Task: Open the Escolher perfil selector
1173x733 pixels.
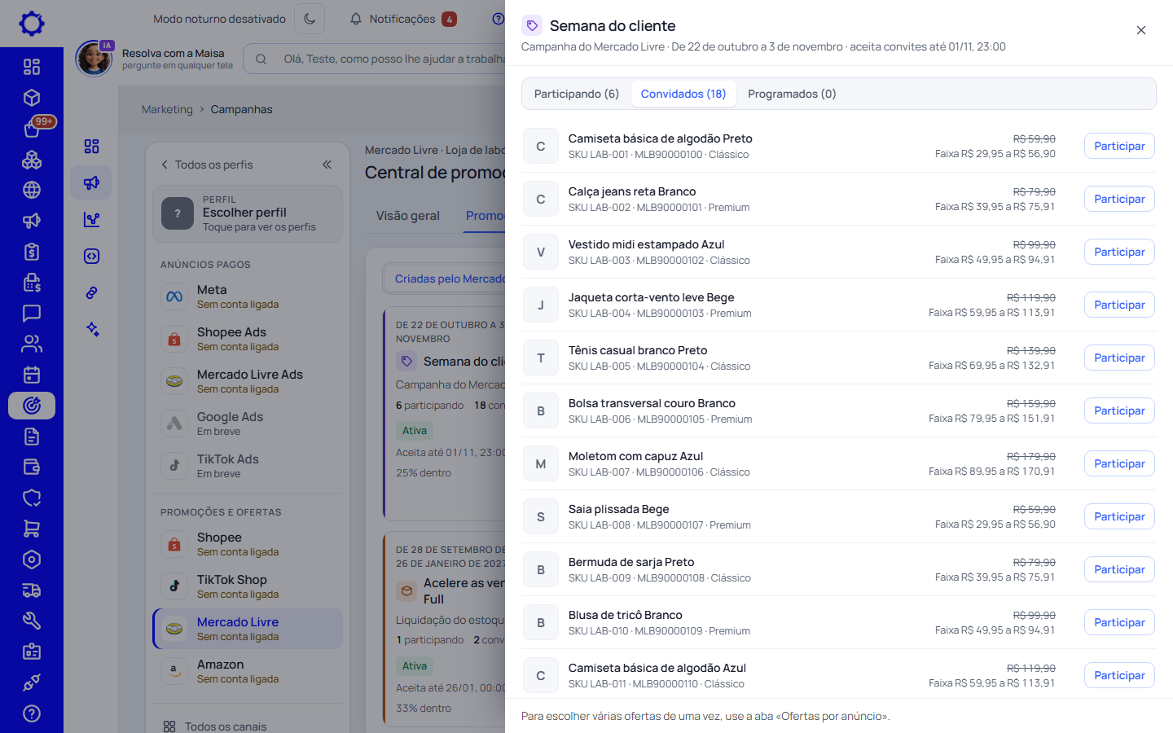Action: 248,213
